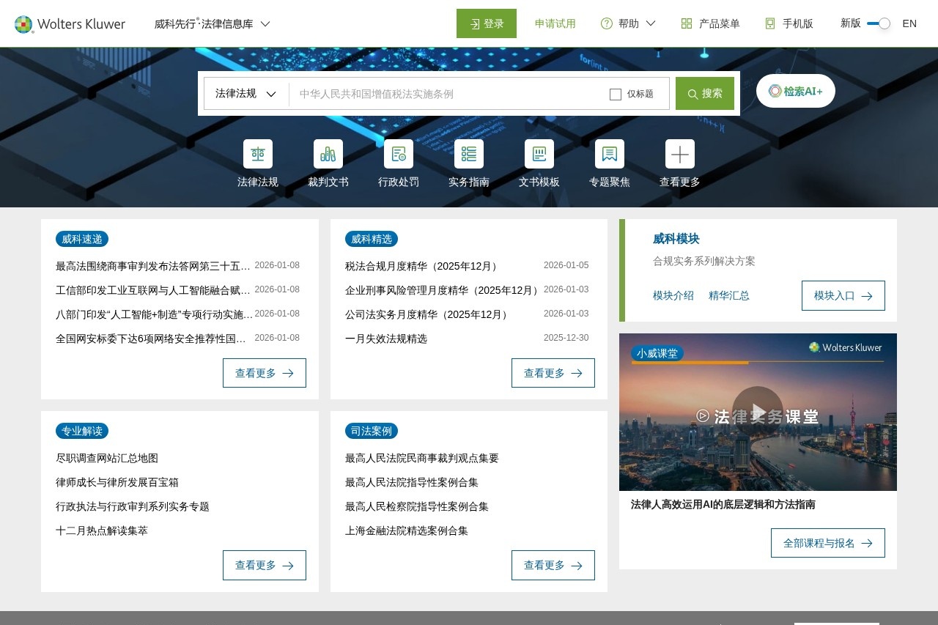Click 模块入口 in 威科模块 panel

843,295
